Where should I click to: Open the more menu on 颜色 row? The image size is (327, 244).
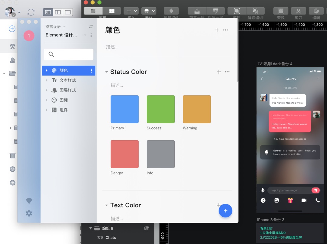91,70
